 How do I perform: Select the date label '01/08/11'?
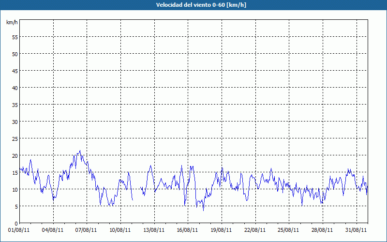[19, 230]
